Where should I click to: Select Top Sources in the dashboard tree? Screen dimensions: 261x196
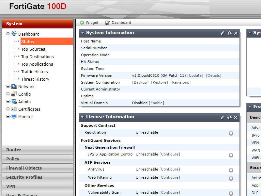point(33,49)
